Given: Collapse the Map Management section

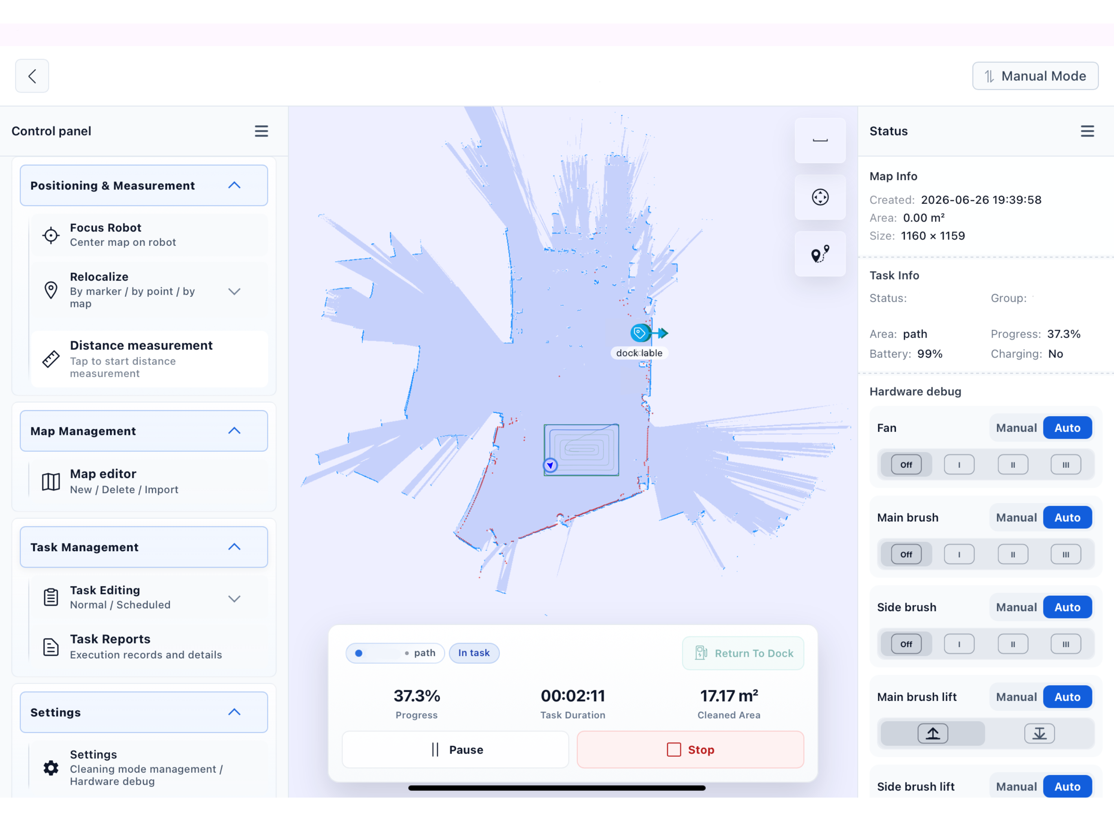Looking at the screenshot, I should [x=144, y=431].
